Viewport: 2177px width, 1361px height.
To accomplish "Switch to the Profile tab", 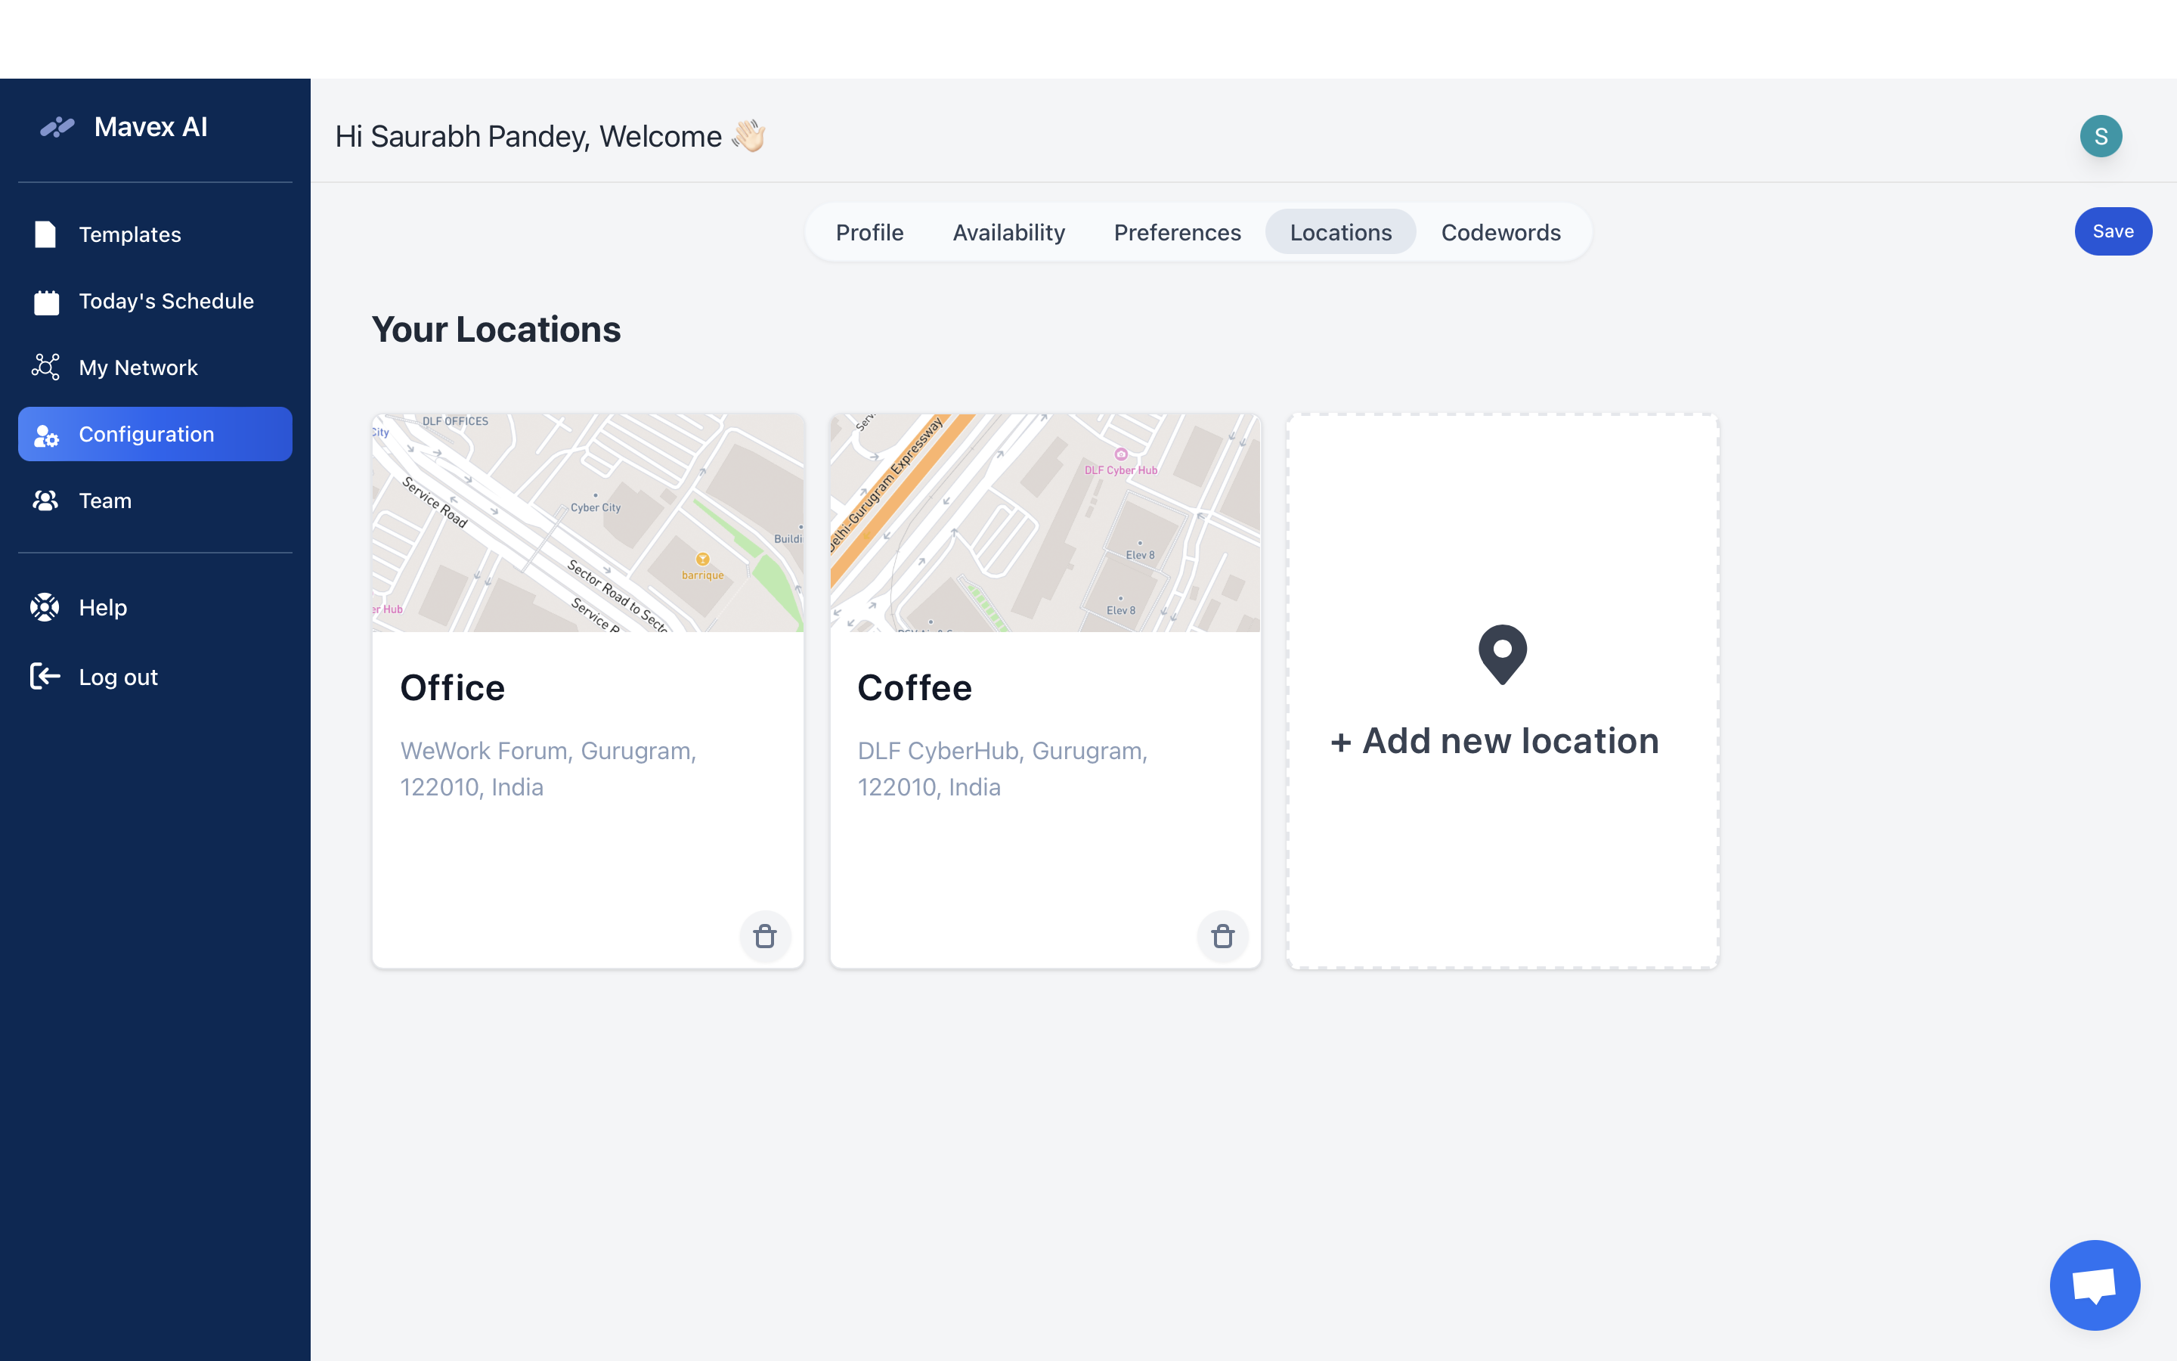I will tap(869, 232).
